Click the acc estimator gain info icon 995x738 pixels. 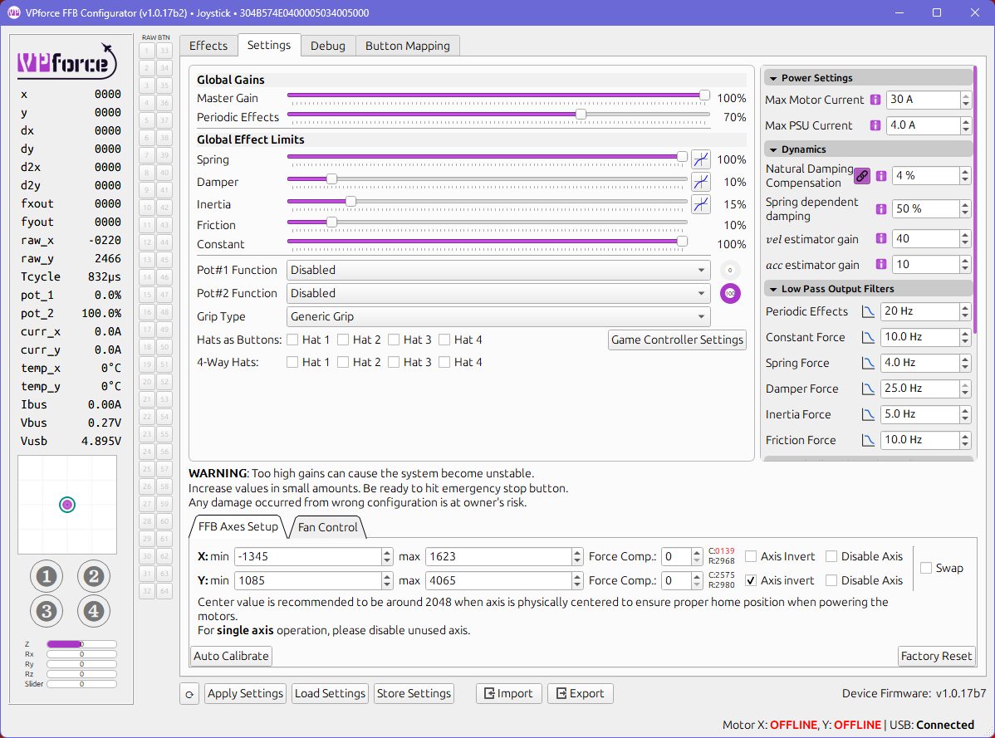point(880,264)
